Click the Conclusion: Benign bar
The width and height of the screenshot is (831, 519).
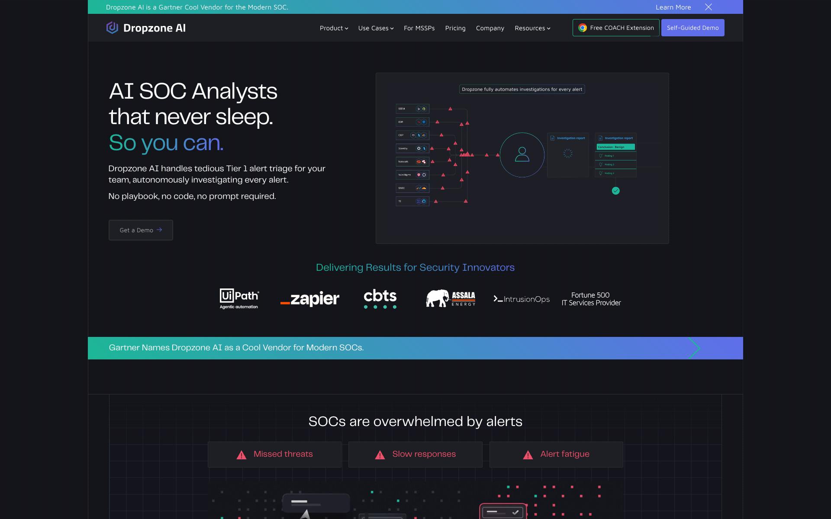pyautogui.click(x=615, y=147)
